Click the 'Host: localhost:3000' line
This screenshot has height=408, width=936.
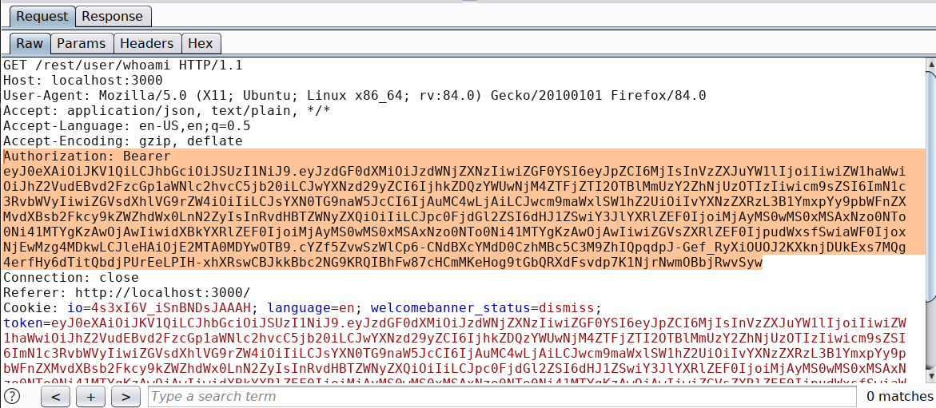pos(83,80)
